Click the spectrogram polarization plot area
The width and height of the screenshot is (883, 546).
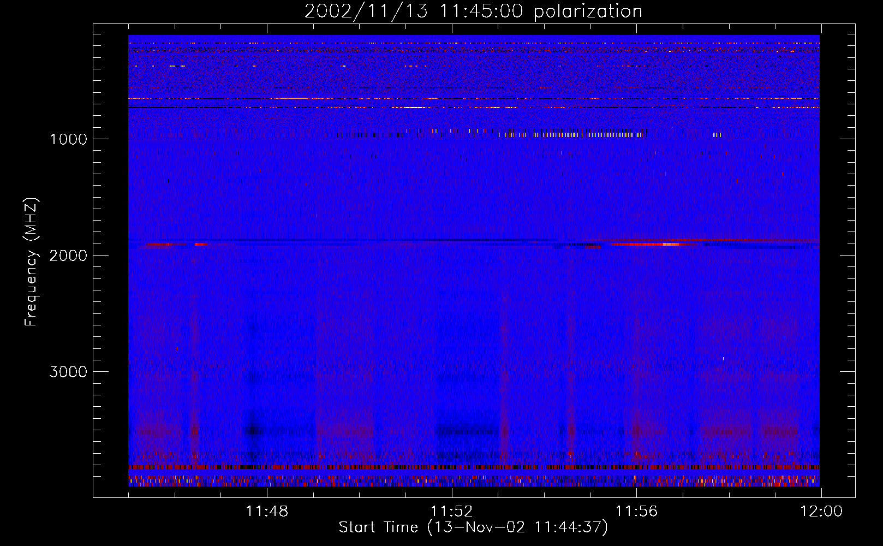(474, 261)
